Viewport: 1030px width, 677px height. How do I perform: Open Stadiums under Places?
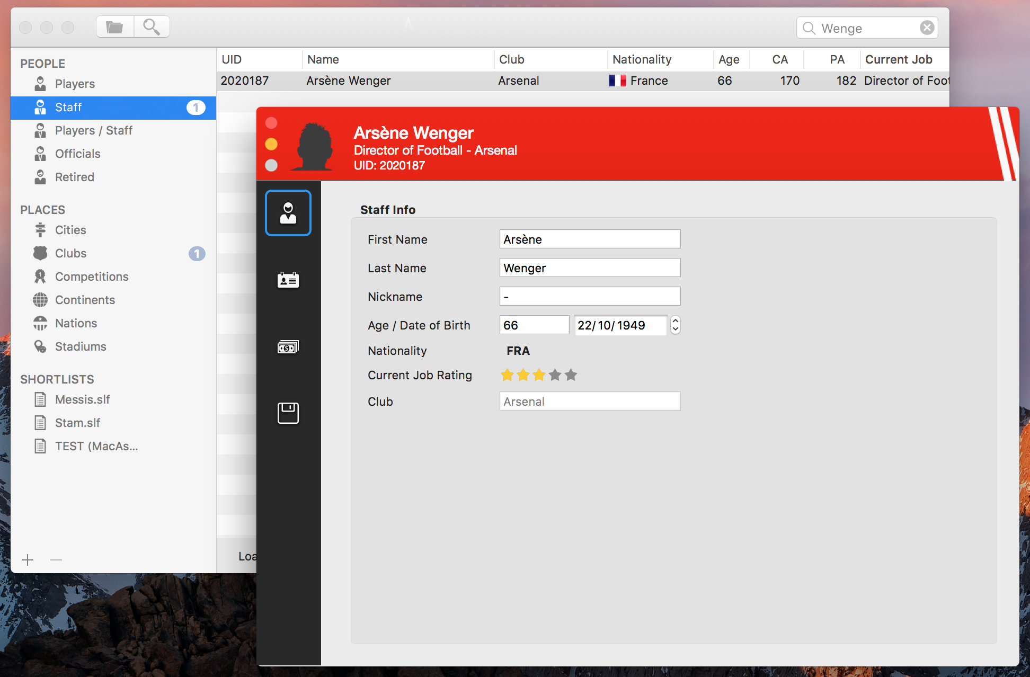[113, 346]
